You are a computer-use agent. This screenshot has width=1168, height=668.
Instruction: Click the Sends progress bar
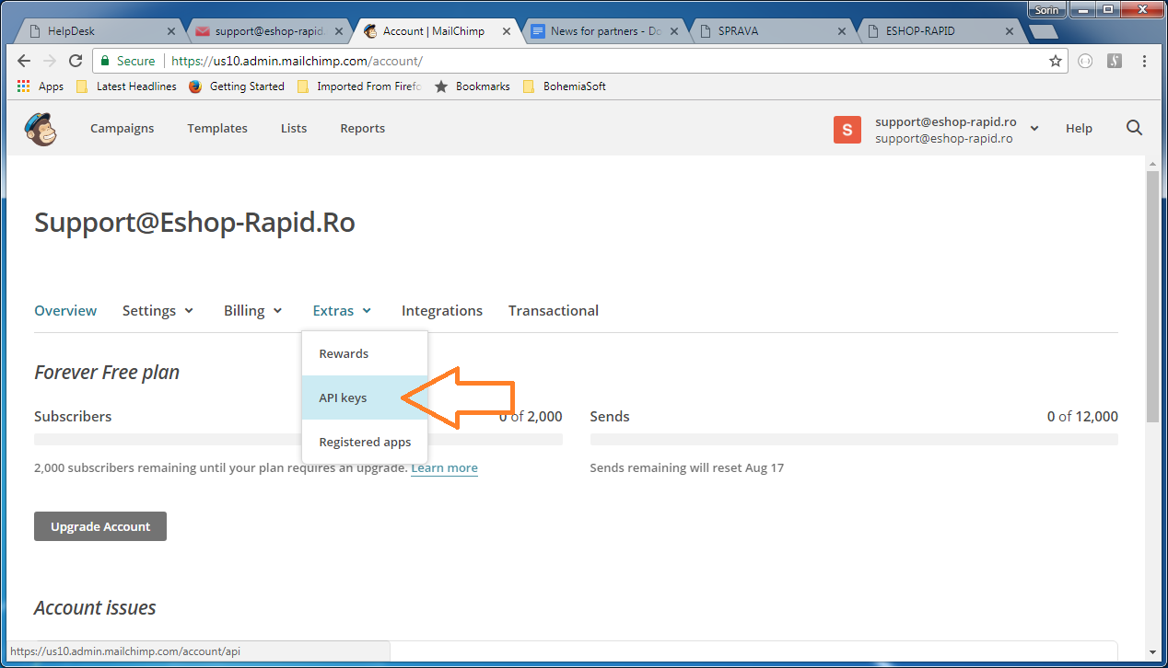pos(854,440)
